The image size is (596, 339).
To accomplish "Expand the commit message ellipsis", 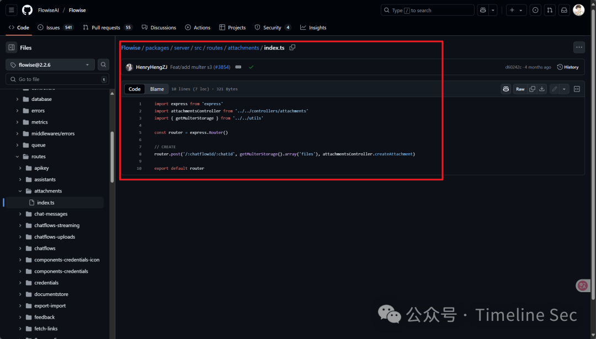I will point(238,67).
